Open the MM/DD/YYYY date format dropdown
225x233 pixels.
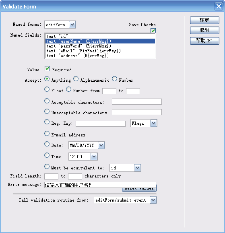tap(101, 145)
